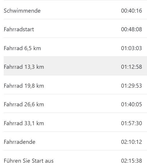Viewport: 147px width, 167px height.
Task: Click the time 02:10:12
Action: pos(132,142)
